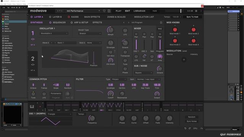Click the filter Cutoff knob

point(111,94)
